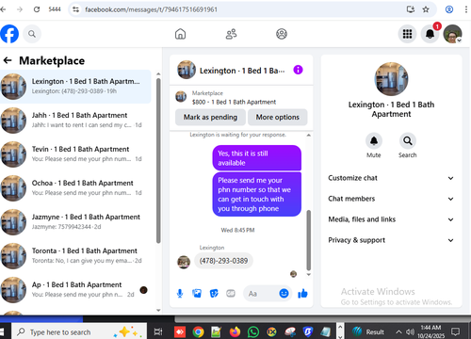Open the profile circle icon in top navigation
The width and height of the screenshot is (471, 339).
(x=282, y=34)
